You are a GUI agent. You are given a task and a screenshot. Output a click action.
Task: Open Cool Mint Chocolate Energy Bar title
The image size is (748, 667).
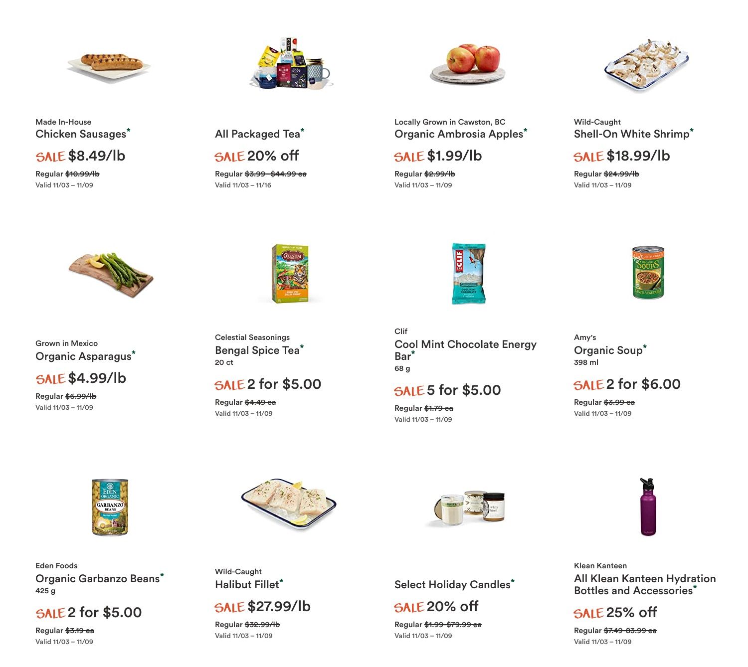tap(465, 350)
